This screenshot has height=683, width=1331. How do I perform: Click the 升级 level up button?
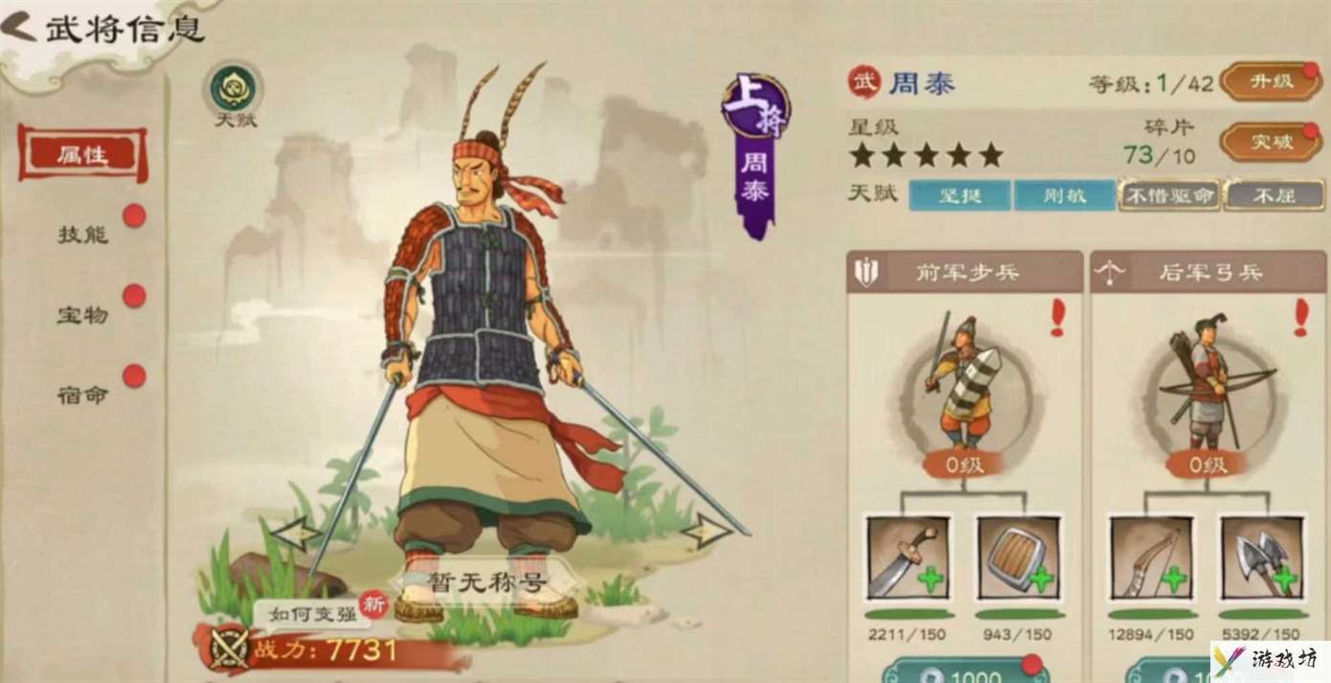(1271, 82)
